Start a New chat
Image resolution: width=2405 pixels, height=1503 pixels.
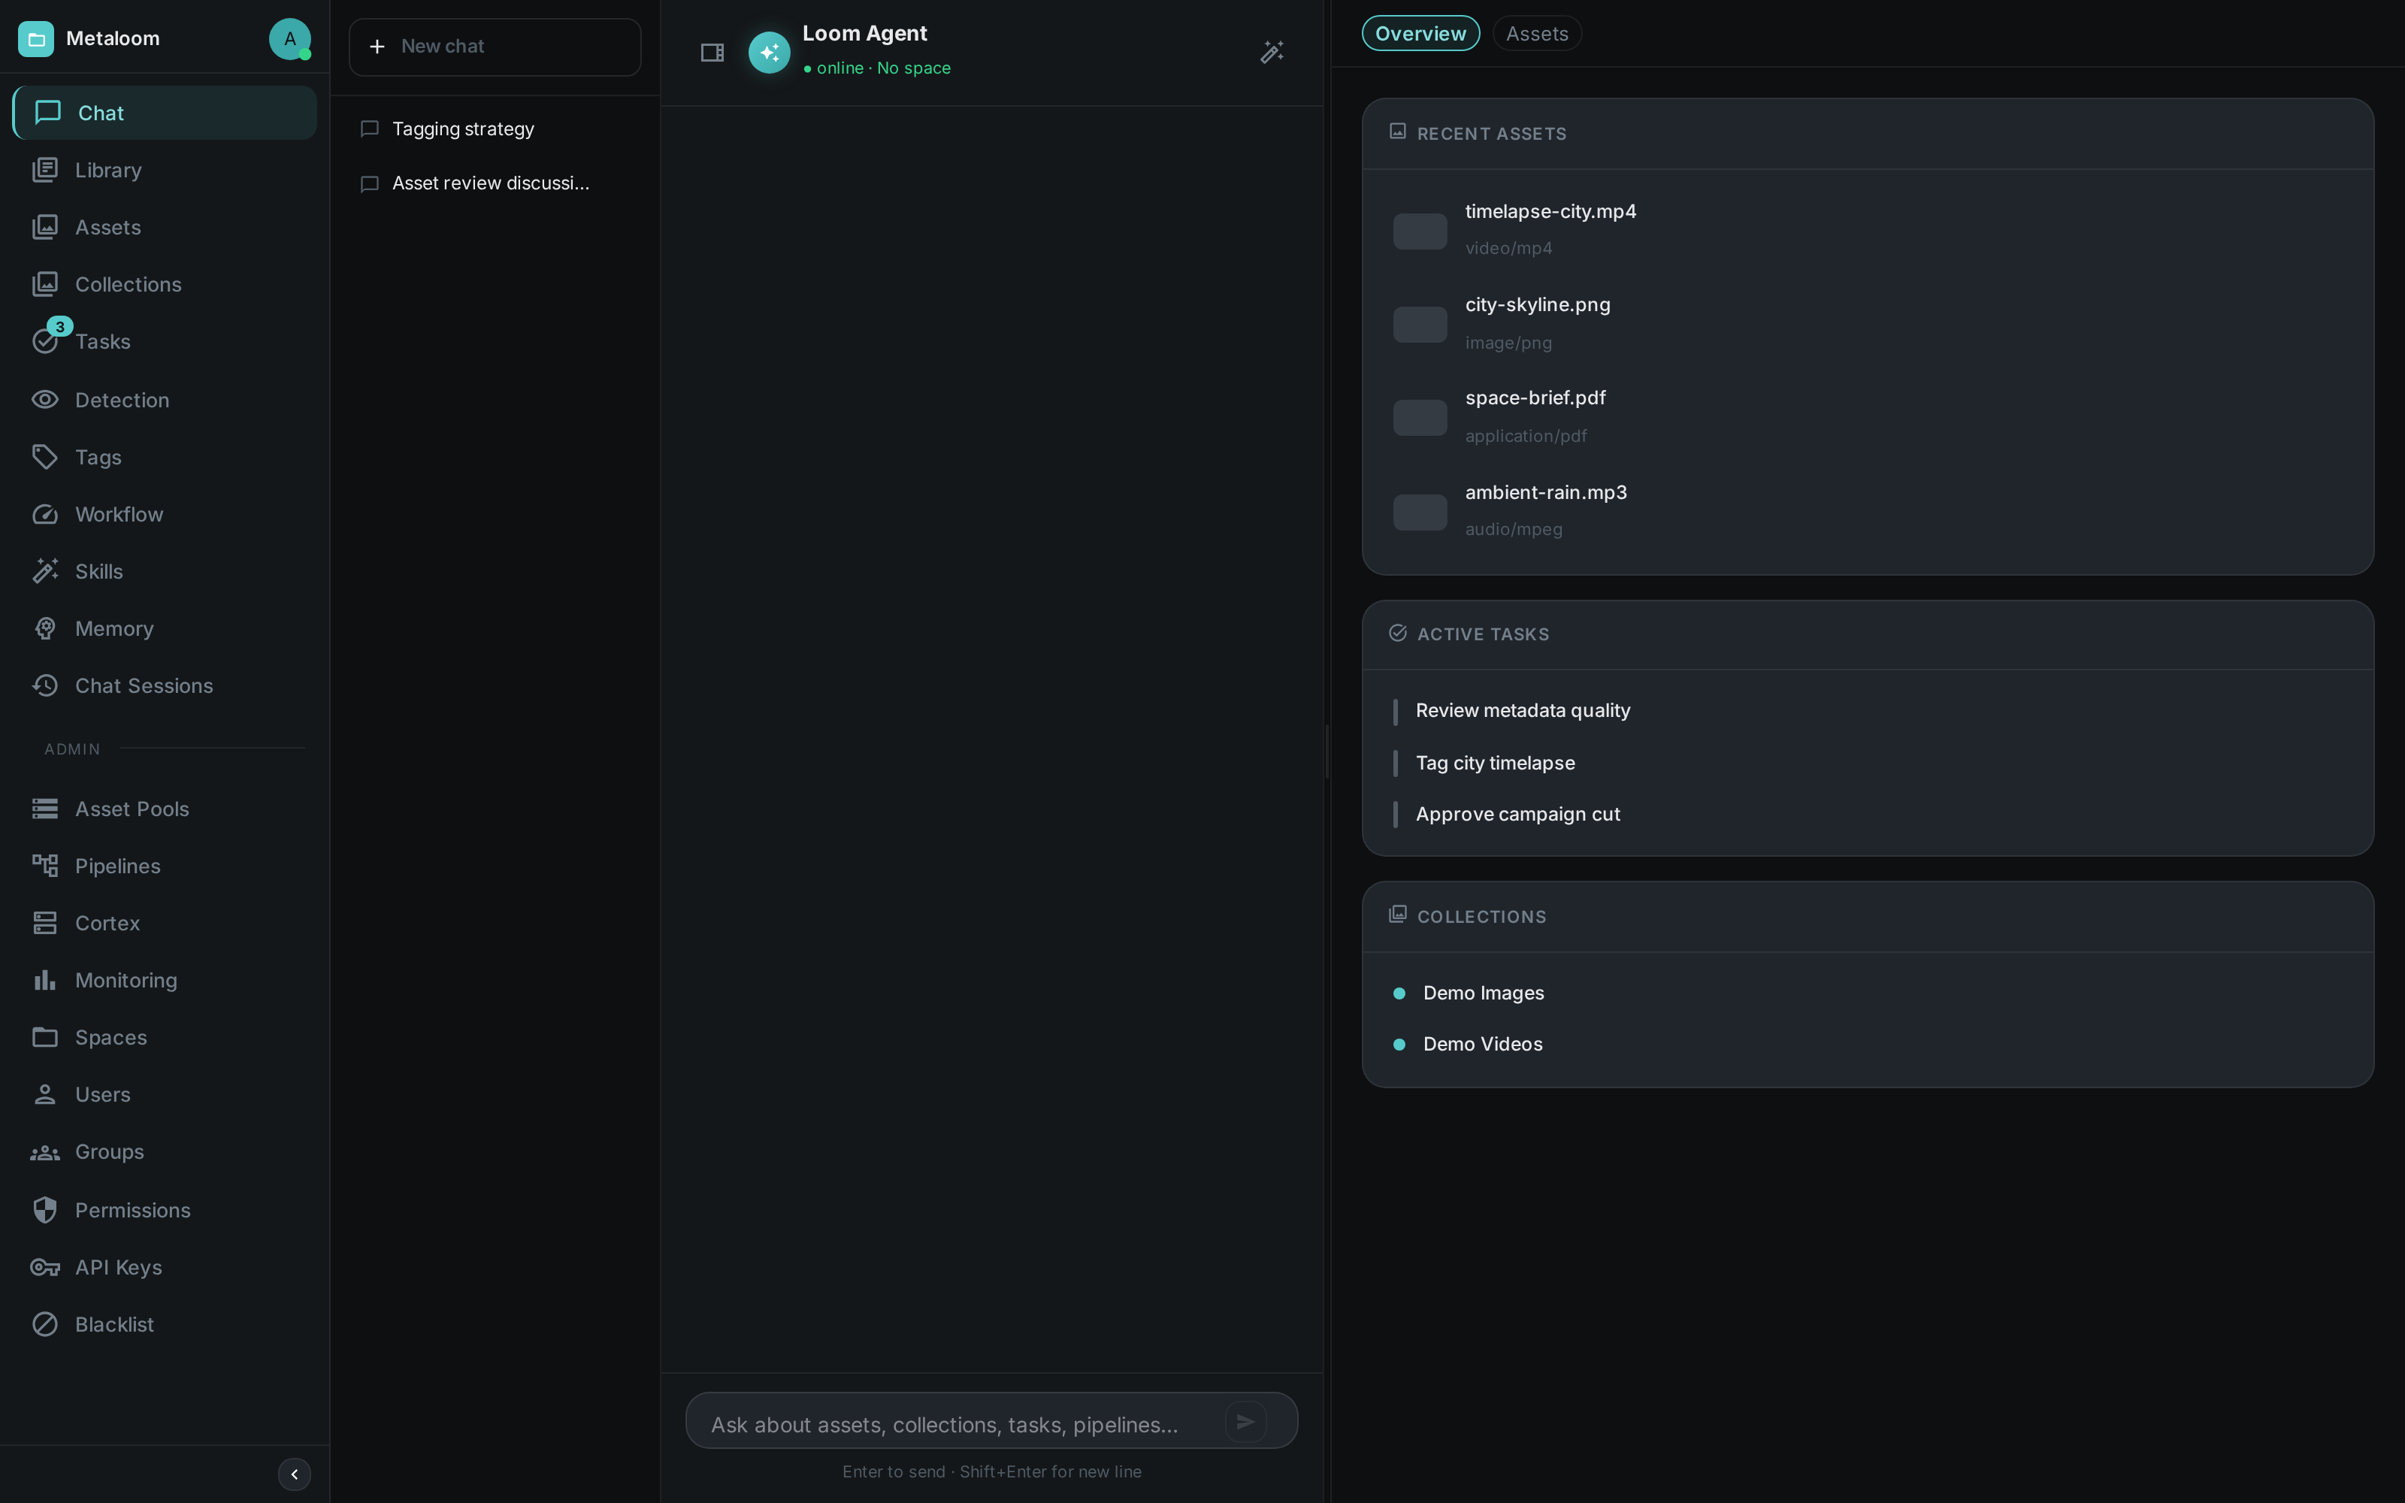495,47
